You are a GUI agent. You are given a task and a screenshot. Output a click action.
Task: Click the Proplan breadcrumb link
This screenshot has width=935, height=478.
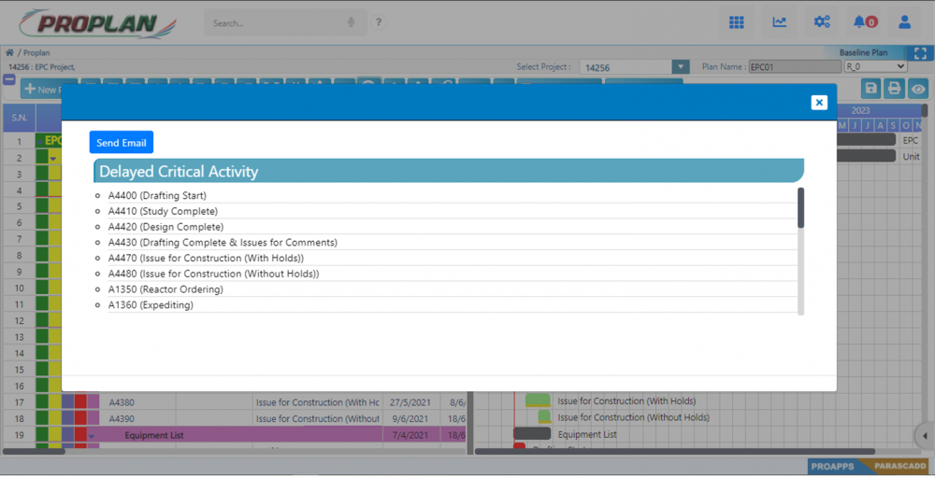click(36, 52)
